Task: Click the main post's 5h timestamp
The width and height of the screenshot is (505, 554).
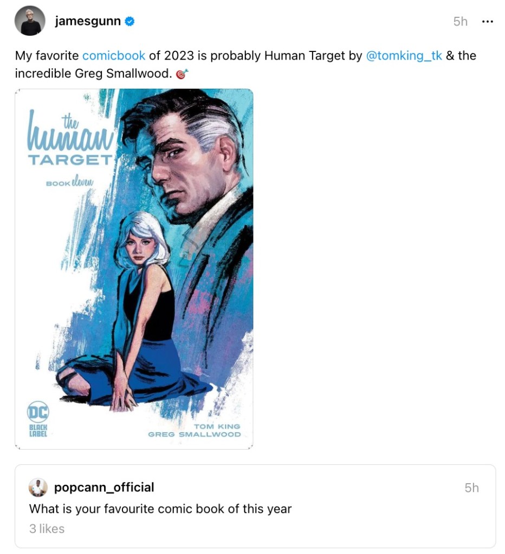Action: pos(461,22)
